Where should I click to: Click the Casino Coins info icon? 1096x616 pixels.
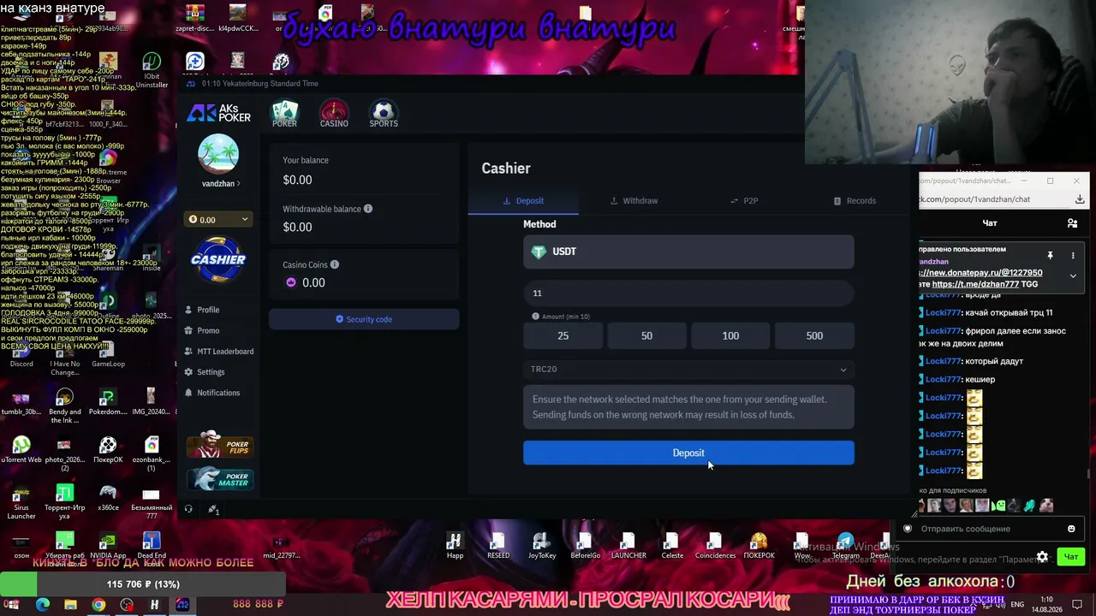[x=335, y=265]
